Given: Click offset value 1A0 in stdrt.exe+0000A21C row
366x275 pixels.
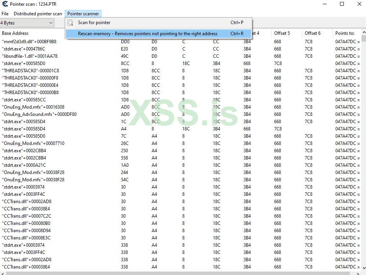Looking at the screenshot, I should [125, 165].
